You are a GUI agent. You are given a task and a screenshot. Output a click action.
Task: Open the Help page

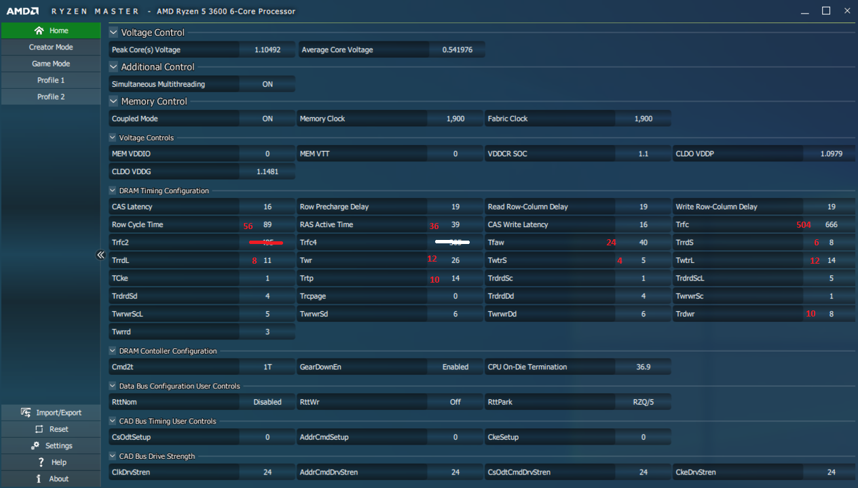point(51,462)
